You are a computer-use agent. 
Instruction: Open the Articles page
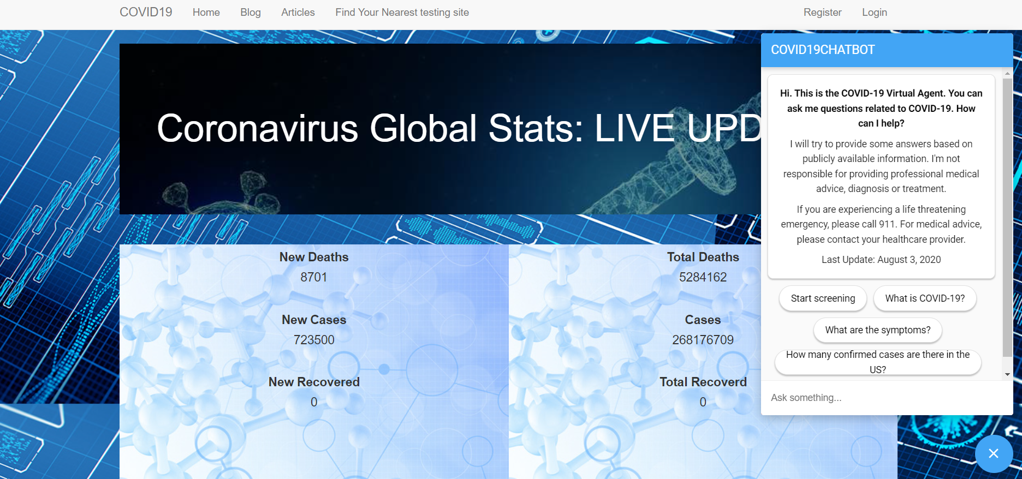click(x=298, y=12)
